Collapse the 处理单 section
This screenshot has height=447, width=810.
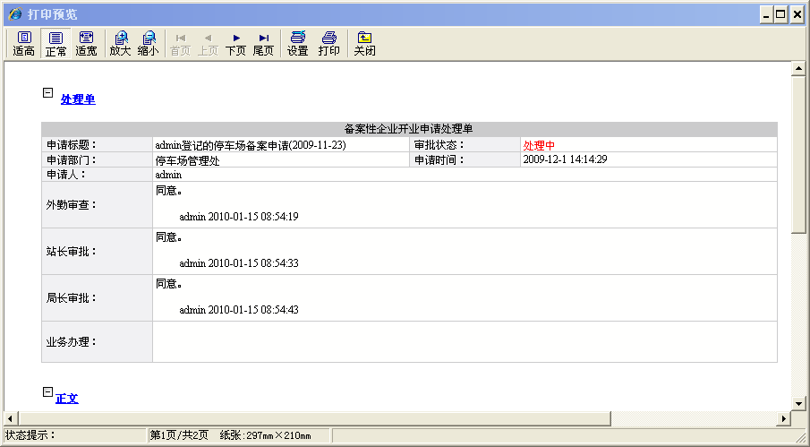tap(48, 92)
